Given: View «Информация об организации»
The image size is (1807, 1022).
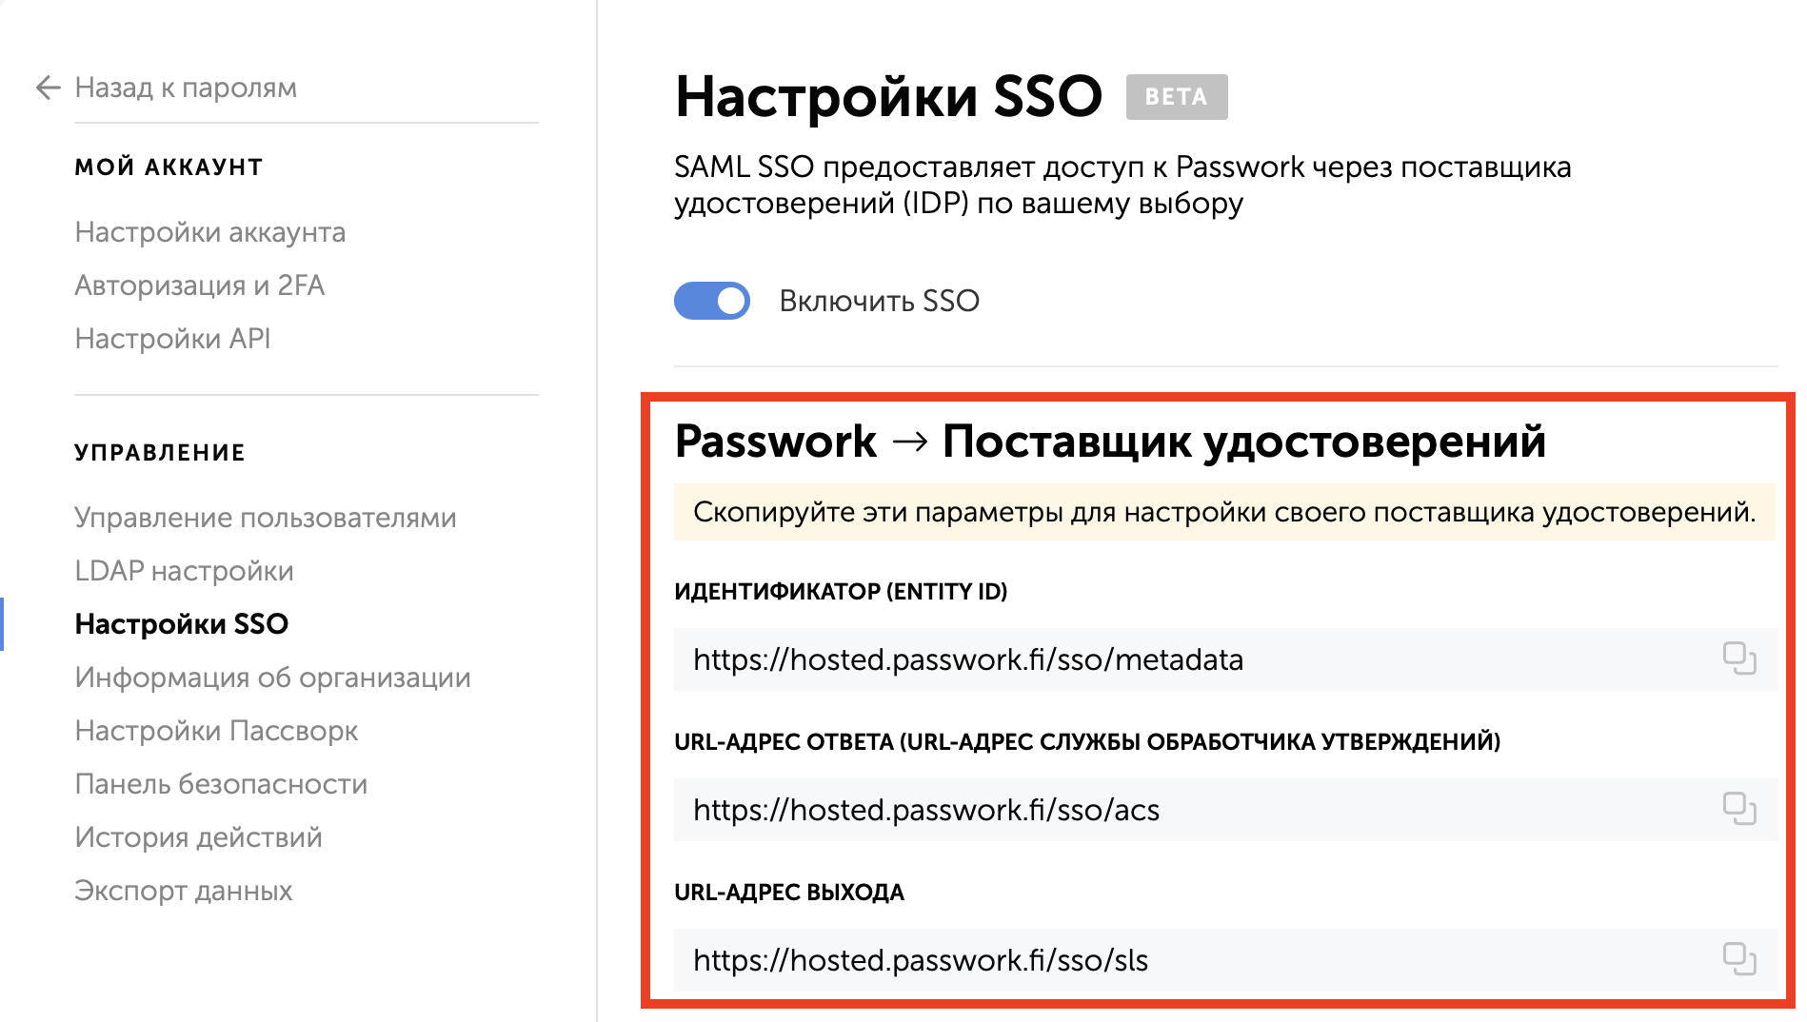Looking at the screenshot, I should tap(273, 678).
